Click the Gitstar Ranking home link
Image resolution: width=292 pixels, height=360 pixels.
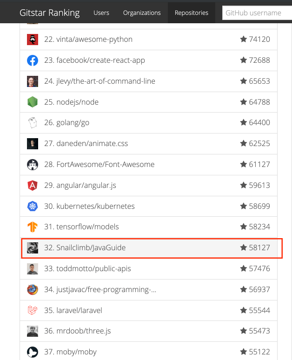50,13
